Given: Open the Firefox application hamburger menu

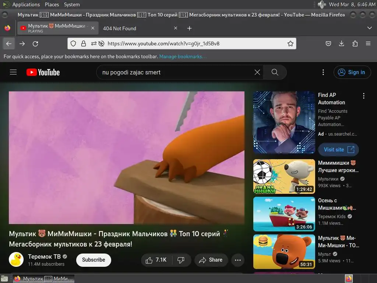Looking at the screenshot, I should [x=368, y=43].
